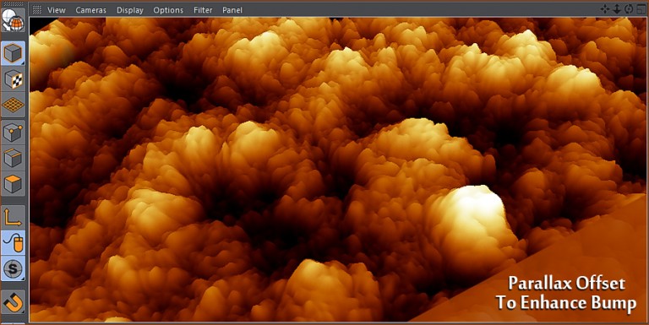Open the Panel menu

coord(232,10)
